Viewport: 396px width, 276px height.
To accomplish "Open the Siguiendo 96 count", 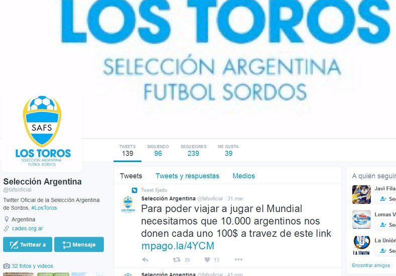I will pos(158,151).
